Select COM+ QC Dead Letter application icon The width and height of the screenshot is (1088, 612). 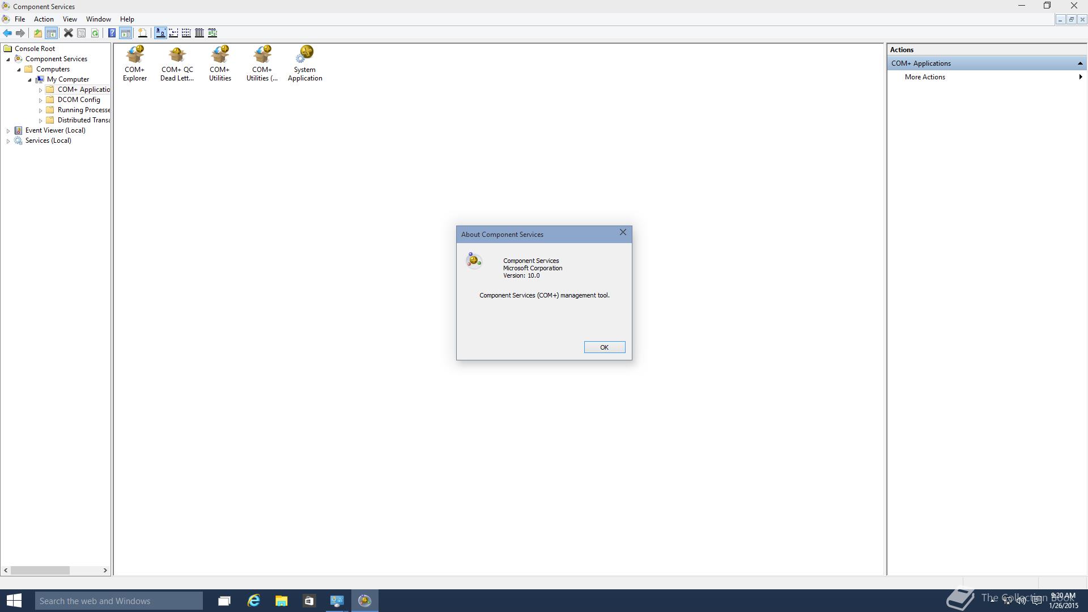tap(177, 63)
